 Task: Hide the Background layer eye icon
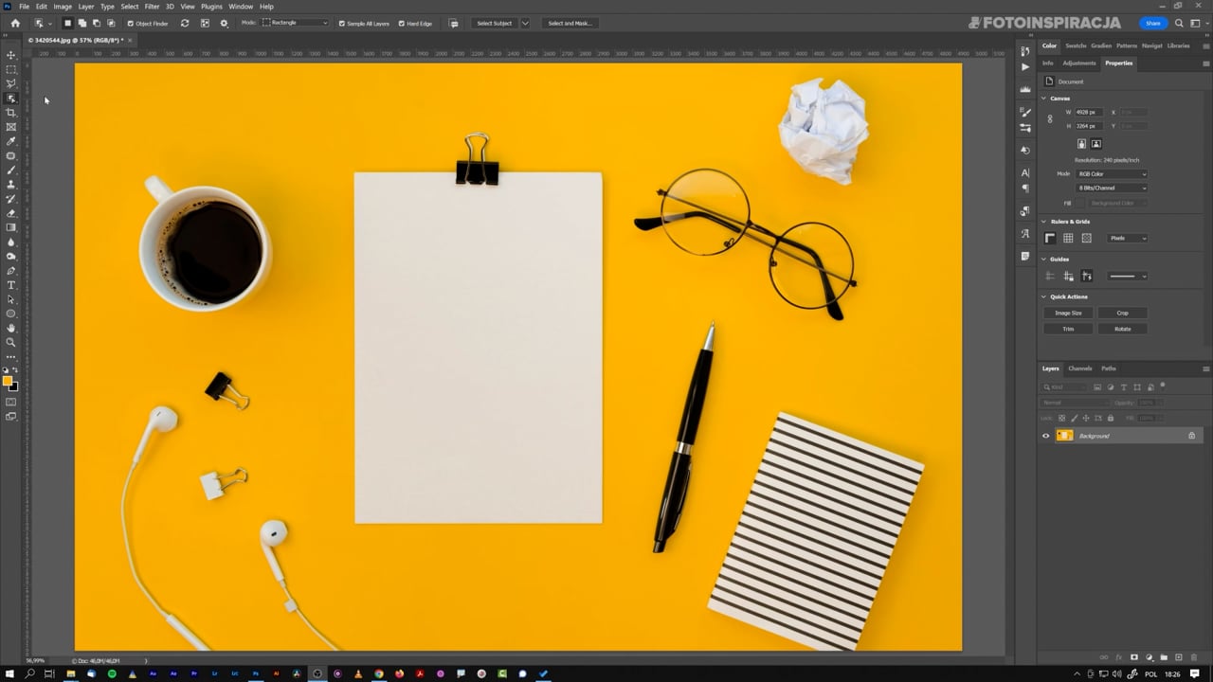pyautogui.click(x=1046, y=436)
